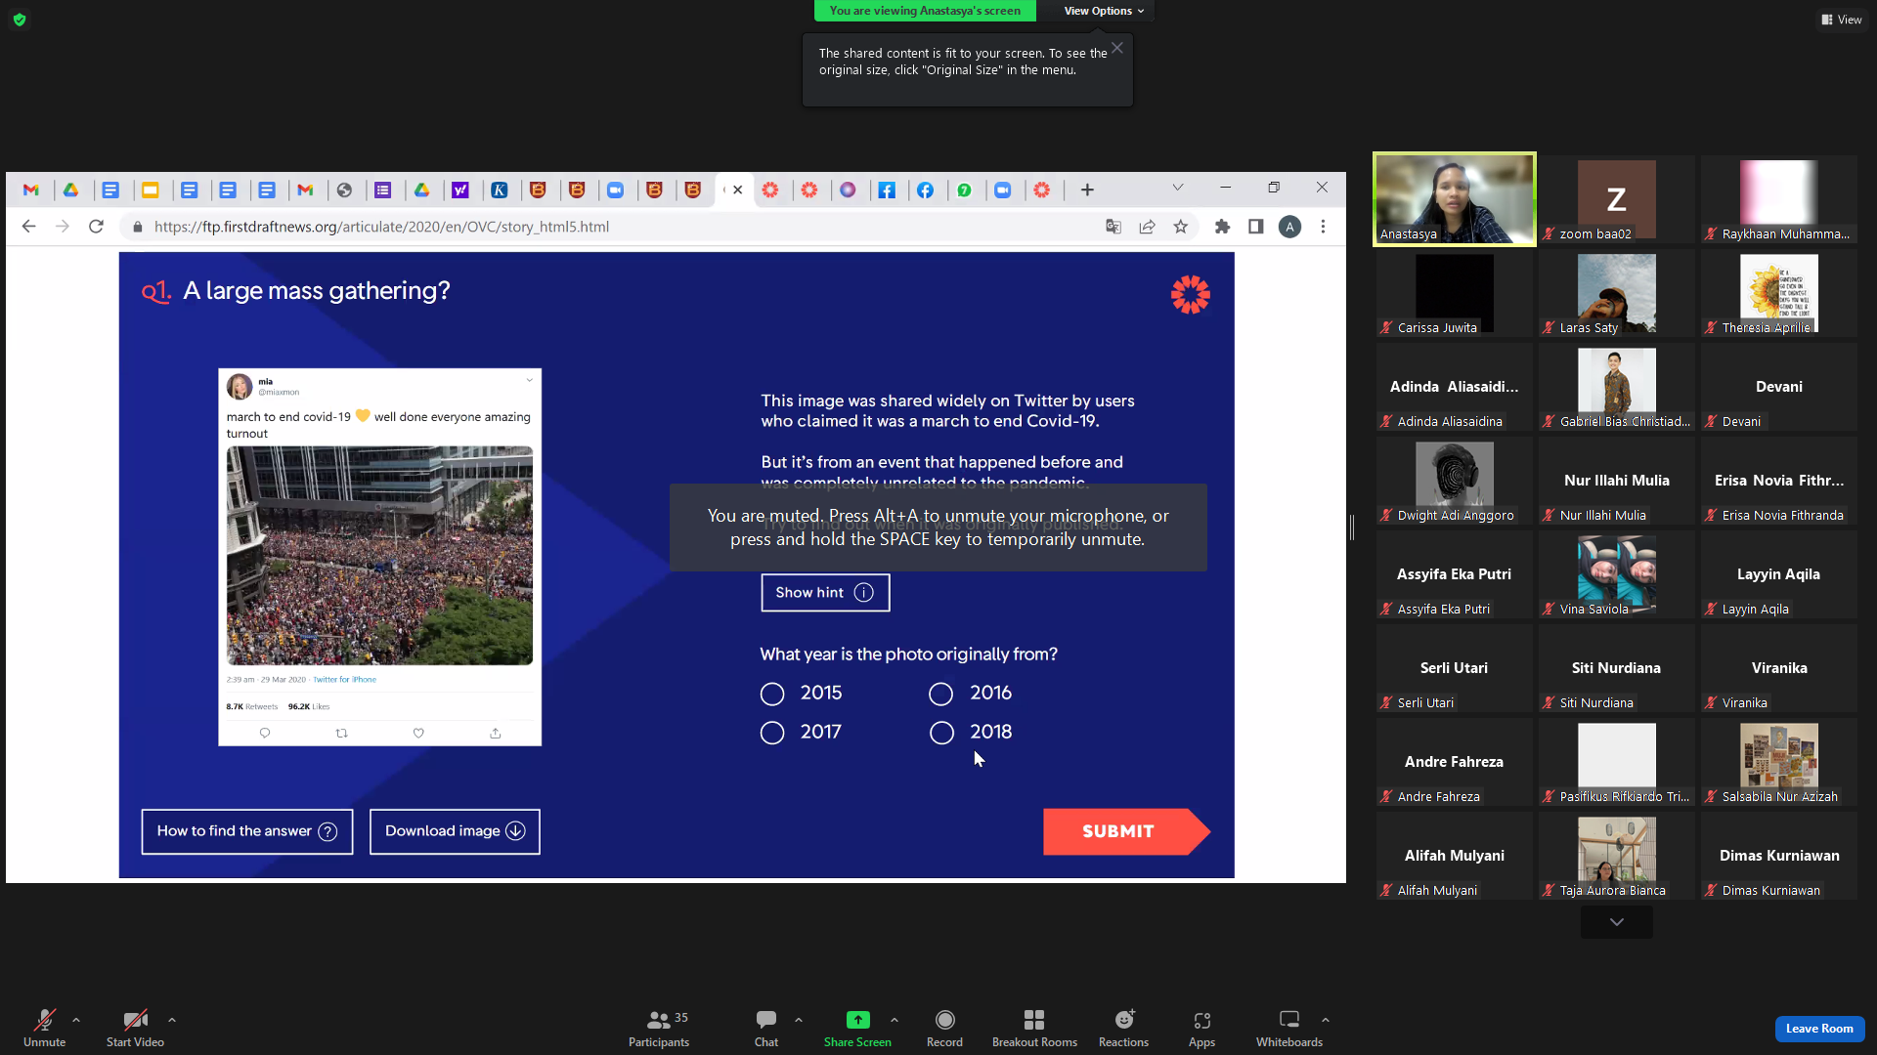The height and width of the screenshot is (1055, 1877).
Task: Click the green encryption shield icon
Action: [20, 20]
